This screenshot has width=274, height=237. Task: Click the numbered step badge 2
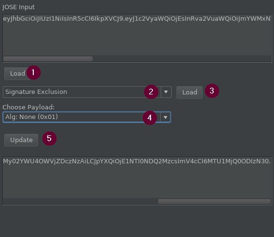pyautogui.click(x=151, y=92)
